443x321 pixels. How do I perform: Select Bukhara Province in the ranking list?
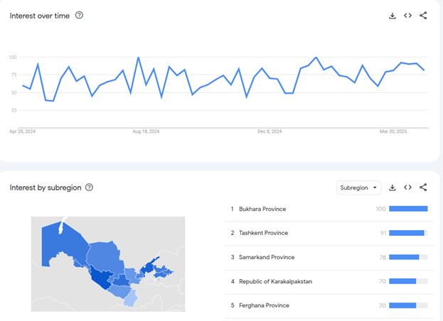pyautogui.click(x=262, y=209)
